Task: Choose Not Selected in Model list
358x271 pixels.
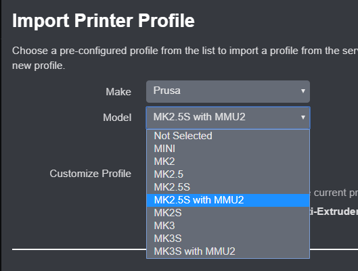Action: [228, 136]
